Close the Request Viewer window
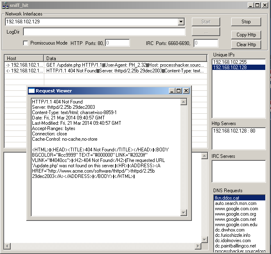 186,91
